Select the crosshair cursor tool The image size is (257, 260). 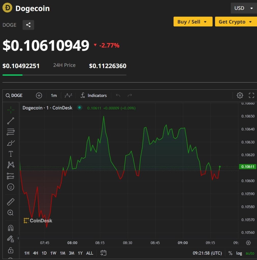11,110
